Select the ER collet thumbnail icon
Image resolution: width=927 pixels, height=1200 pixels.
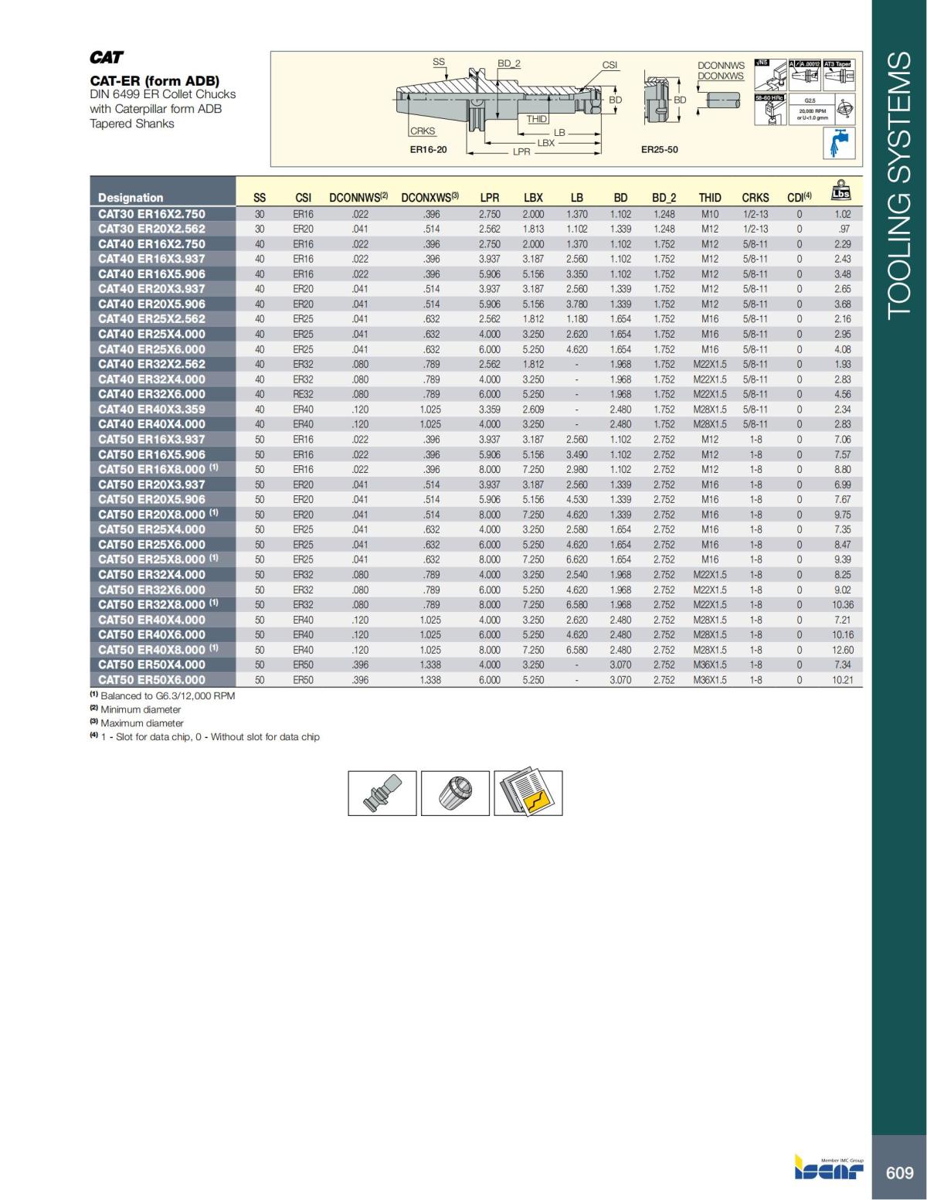[456, 791]
